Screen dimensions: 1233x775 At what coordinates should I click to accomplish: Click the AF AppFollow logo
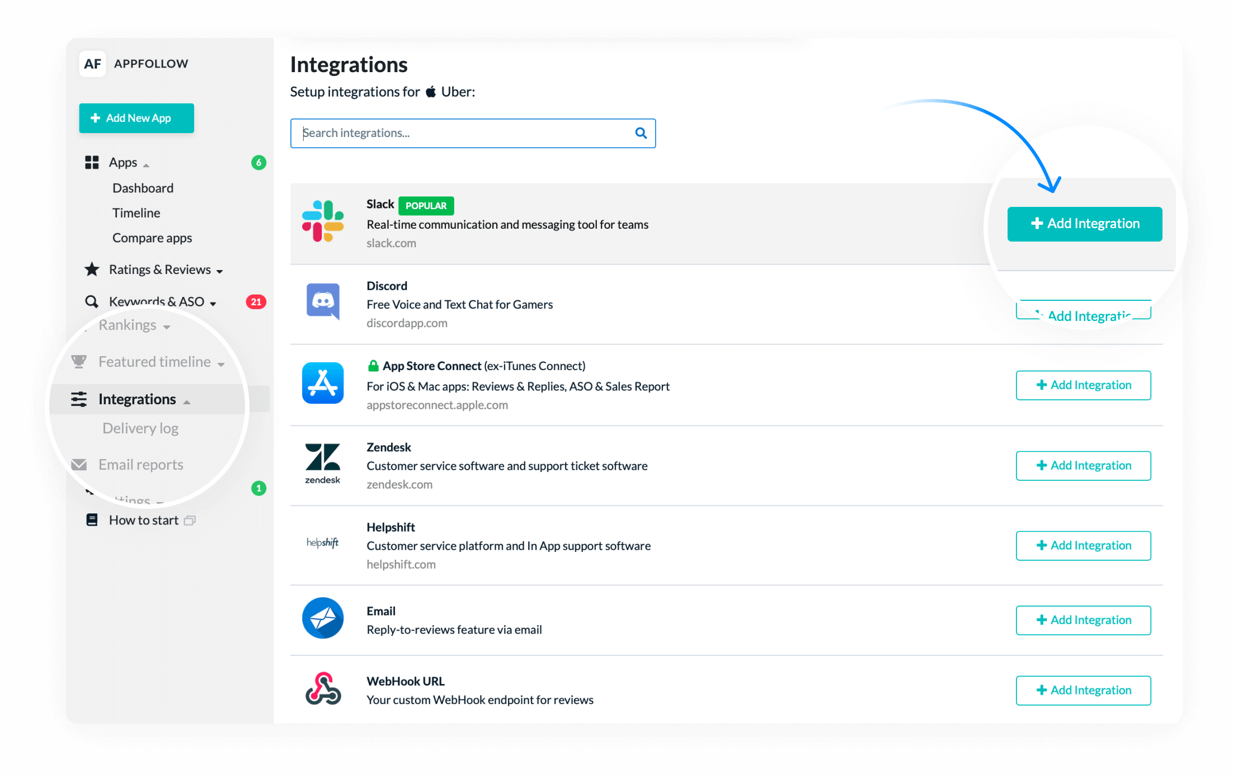[92, 64]
